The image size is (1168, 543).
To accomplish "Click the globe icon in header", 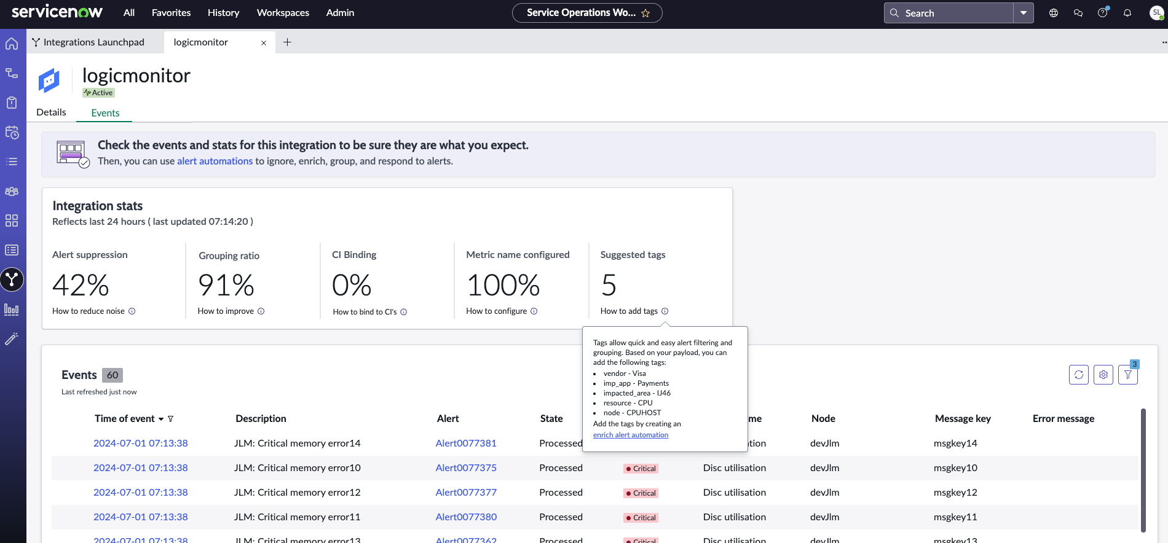I will pos(1054,13).
